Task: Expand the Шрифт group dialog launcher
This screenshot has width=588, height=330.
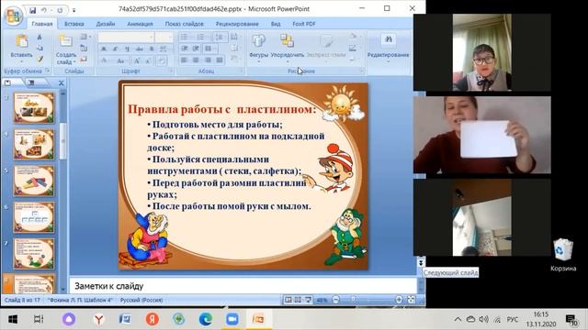Action: [x=170, y=71]
